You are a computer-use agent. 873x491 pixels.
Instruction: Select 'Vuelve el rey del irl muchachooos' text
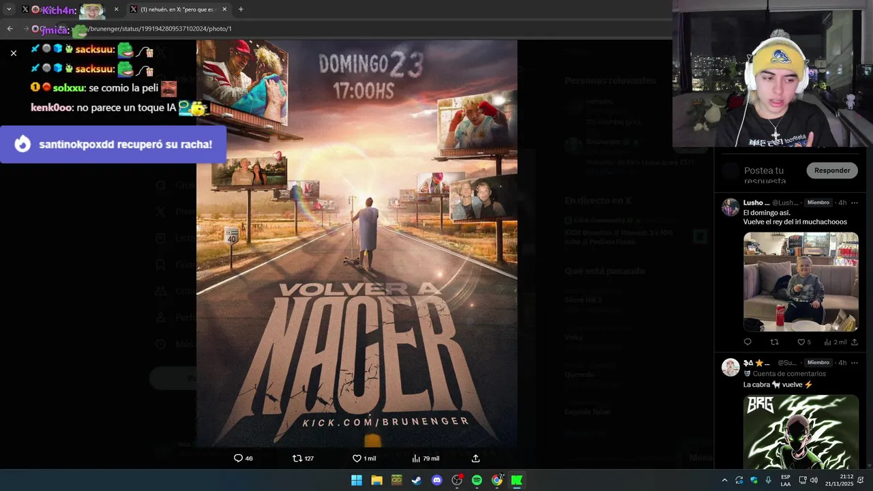coord(795,222)
